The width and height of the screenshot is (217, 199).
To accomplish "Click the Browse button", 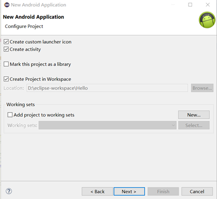I will point(202,88).
